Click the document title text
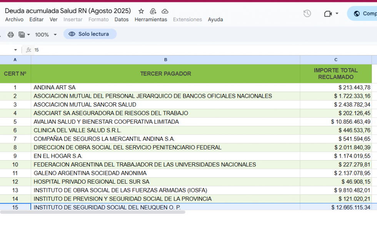The height and width of the screenshot is (241, 377). 68,11
